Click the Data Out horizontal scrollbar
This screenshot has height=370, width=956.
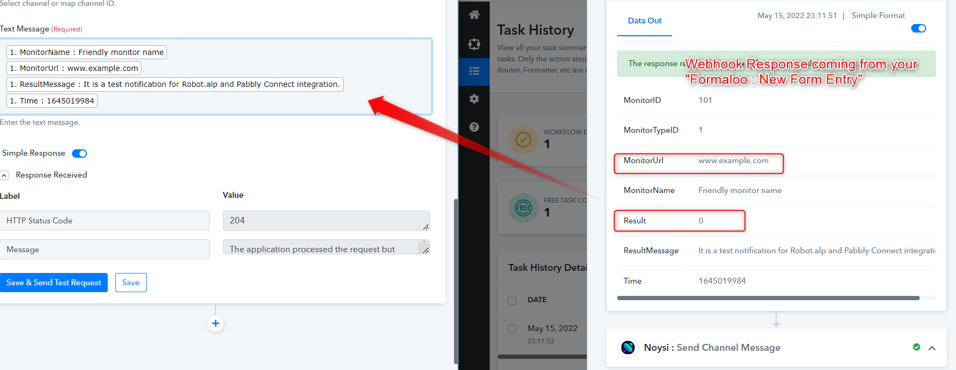pyautogui.click(x=768, y=298)
